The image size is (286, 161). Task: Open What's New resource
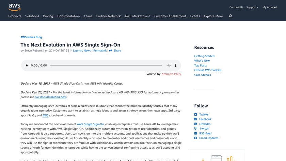(202, 61)
